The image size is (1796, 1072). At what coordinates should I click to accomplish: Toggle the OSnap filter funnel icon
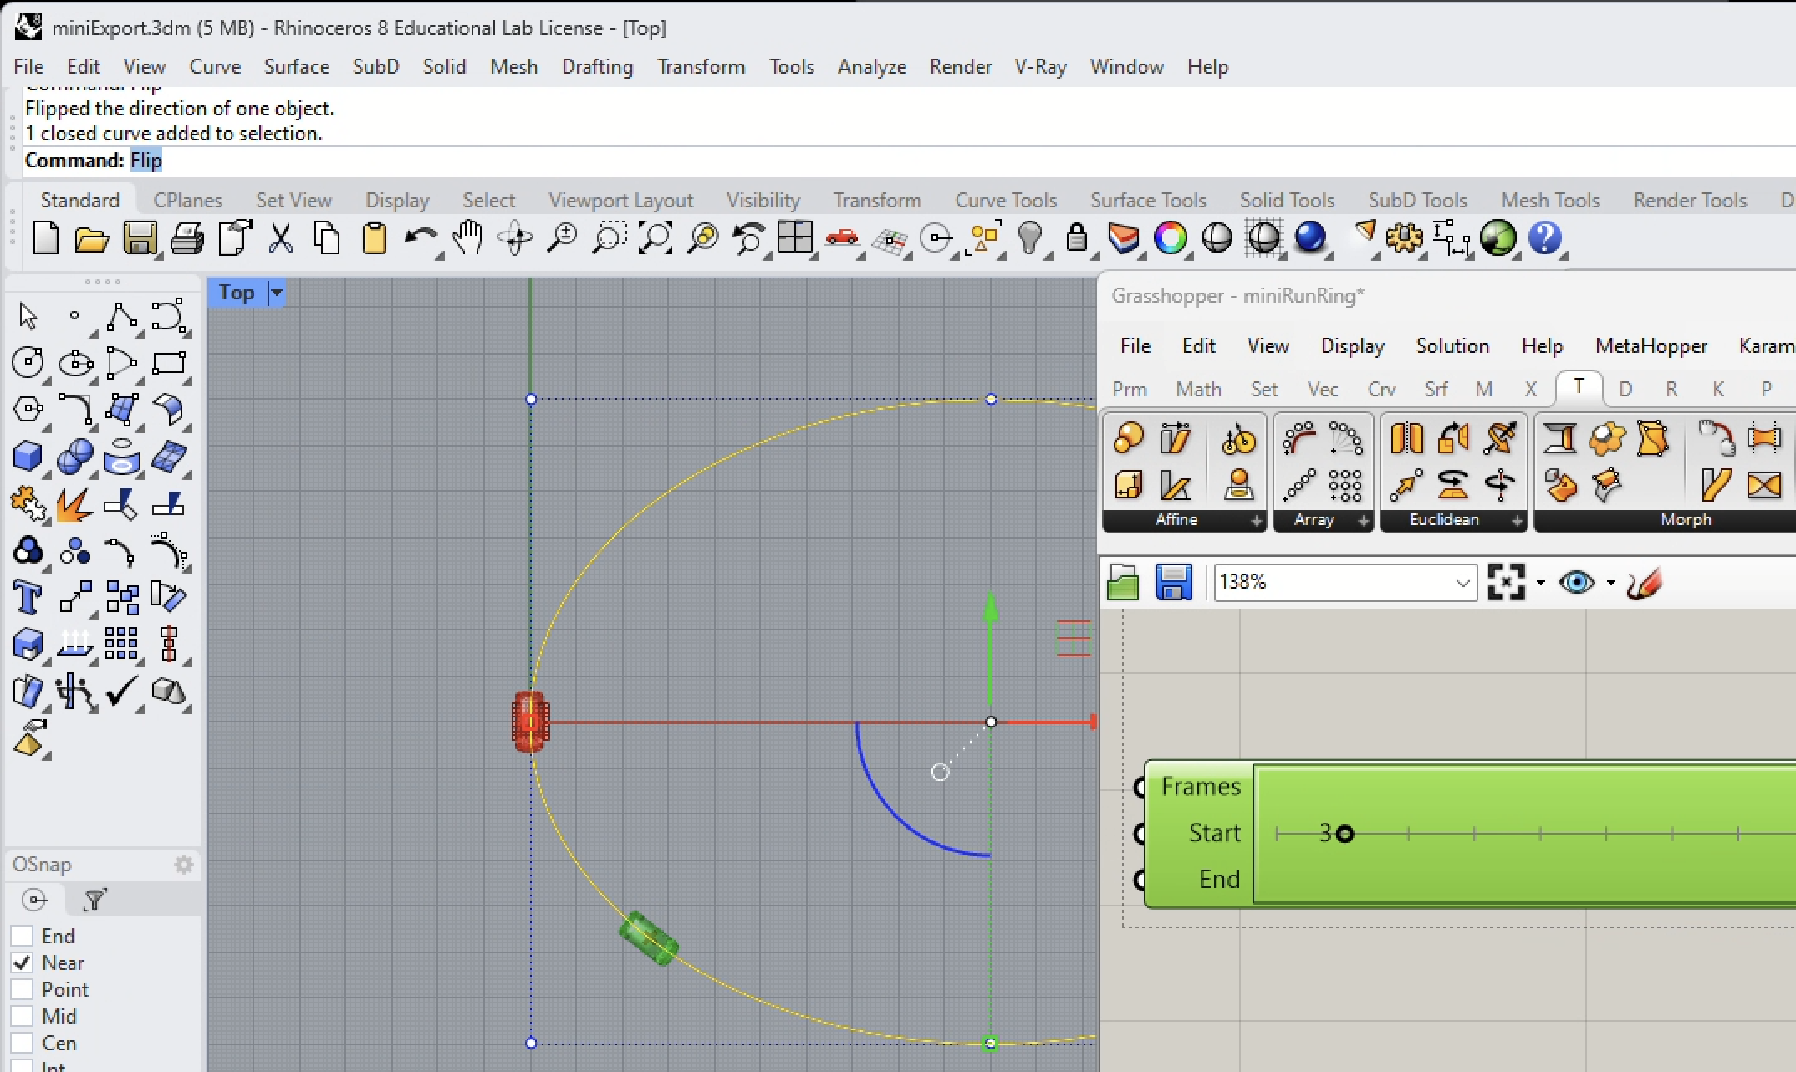[94, 900]
